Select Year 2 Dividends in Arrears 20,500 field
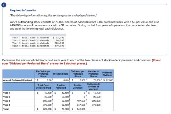Image resolution: width=171 pixels, height=114 pixels. click(93, 97)
